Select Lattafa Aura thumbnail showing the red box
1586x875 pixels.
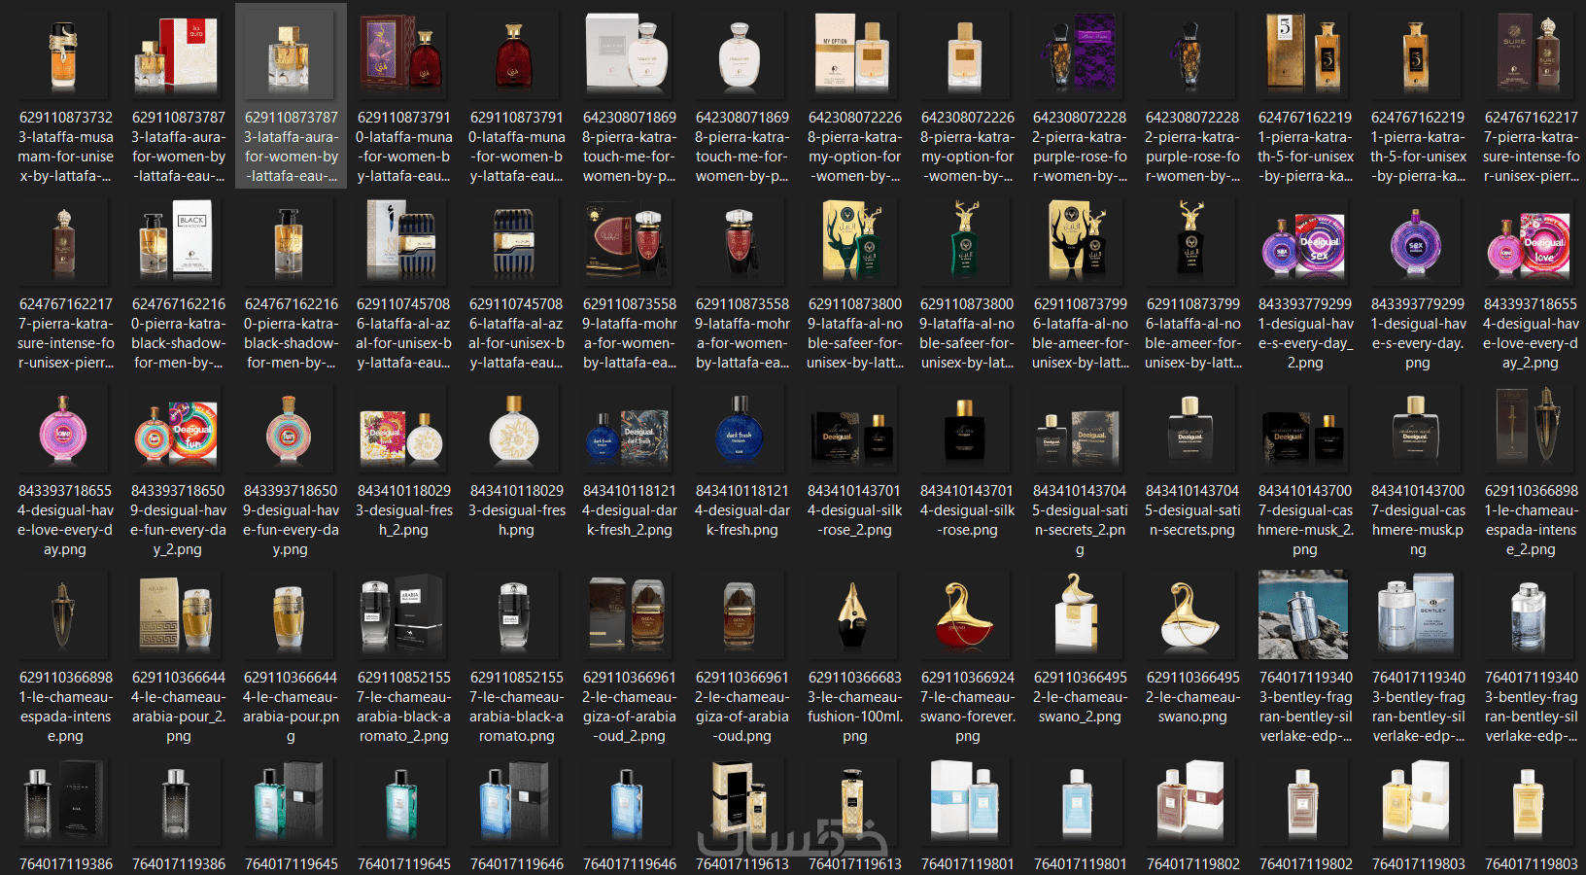tap(178, 54)
